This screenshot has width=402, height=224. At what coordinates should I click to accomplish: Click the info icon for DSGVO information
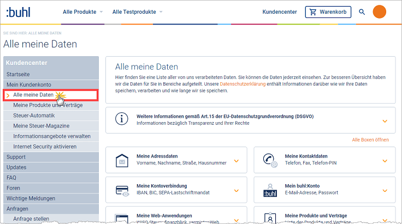tap(121, 119)
